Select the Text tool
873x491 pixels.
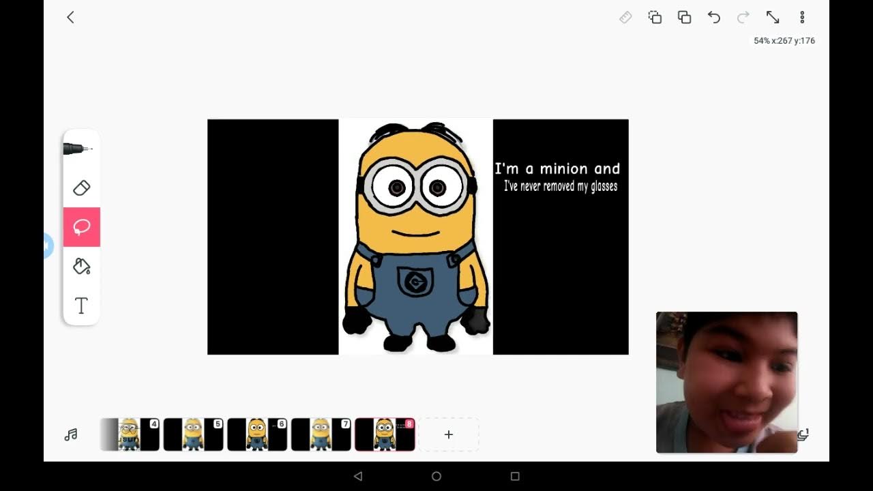81,306
